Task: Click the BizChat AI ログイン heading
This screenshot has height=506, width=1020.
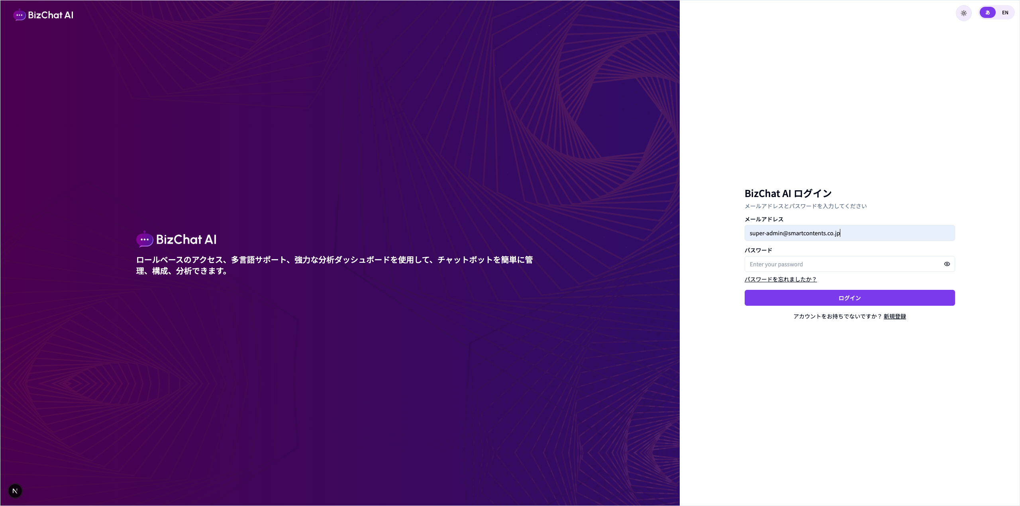Action: tap(788, 193)
